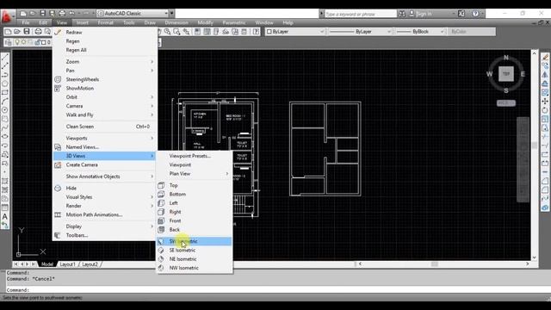Open the lineweight ByBlock dropdown
The height and width of the screenshot is (310, 551).
pyautogui.click(x=420, y=32)
